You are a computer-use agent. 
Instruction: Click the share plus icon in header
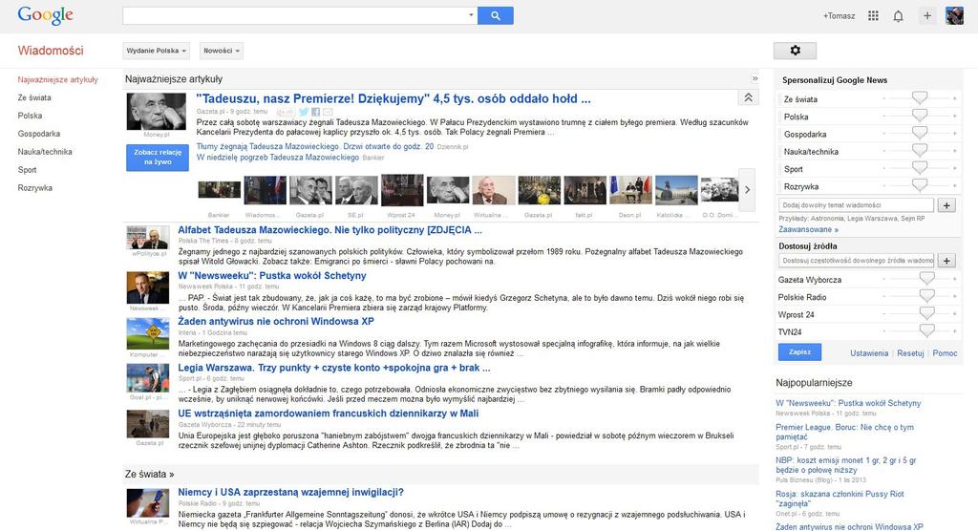tap(926, 15)
